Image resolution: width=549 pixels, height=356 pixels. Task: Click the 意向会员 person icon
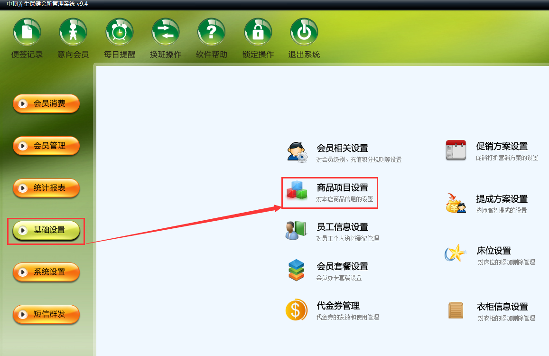pos(73,32)
